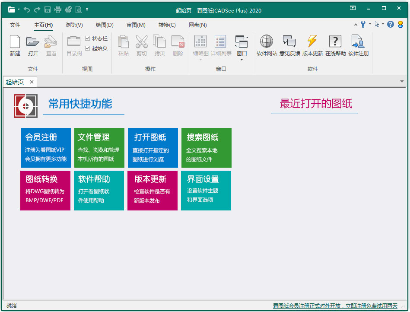
Task: Click the 打开 (Open) folder icon
Action: click(x=33, y=42)
